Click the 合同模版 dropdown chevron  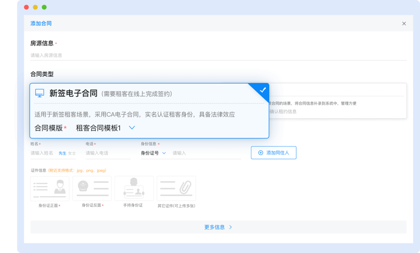pyautogui.click(x=132, y=128)
